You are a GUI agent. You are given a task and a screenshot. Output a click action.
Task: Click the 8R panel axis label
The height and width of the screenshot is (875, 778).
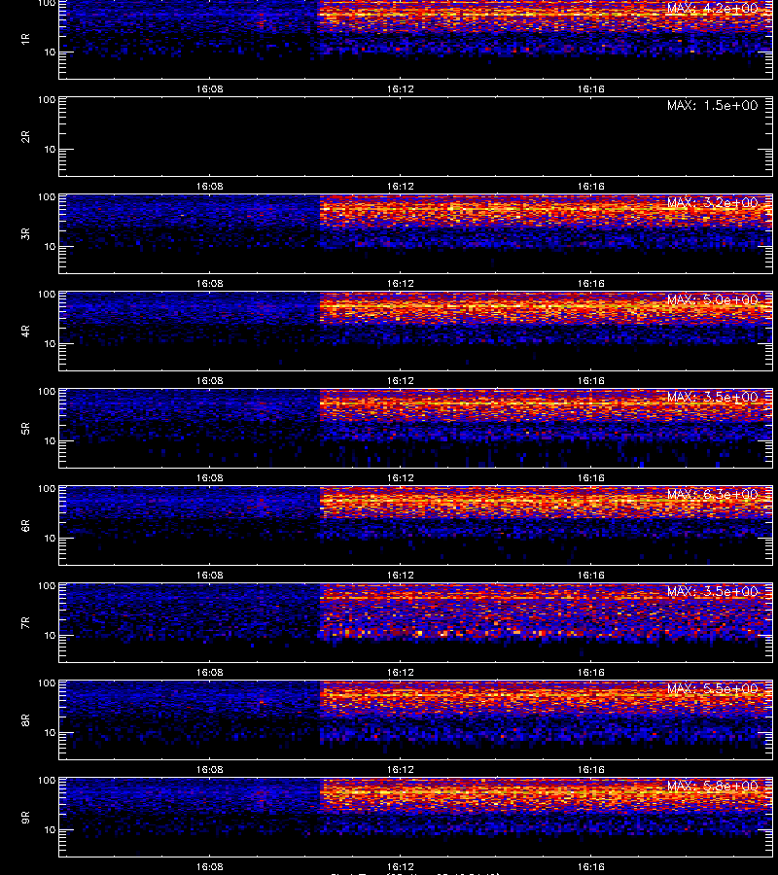pos(25,719)
